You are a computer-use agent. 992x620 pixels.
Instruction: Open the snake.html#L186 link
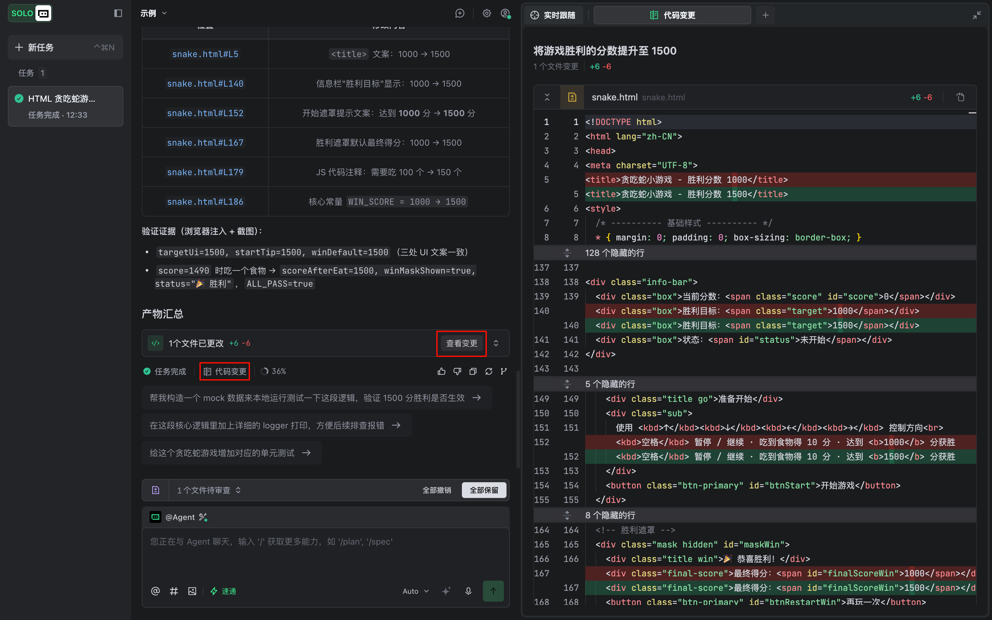click(x=205, y=202)
